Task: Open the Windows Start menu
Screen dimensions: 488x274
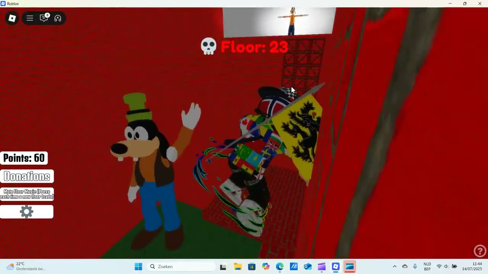Action: click(138, 267)
